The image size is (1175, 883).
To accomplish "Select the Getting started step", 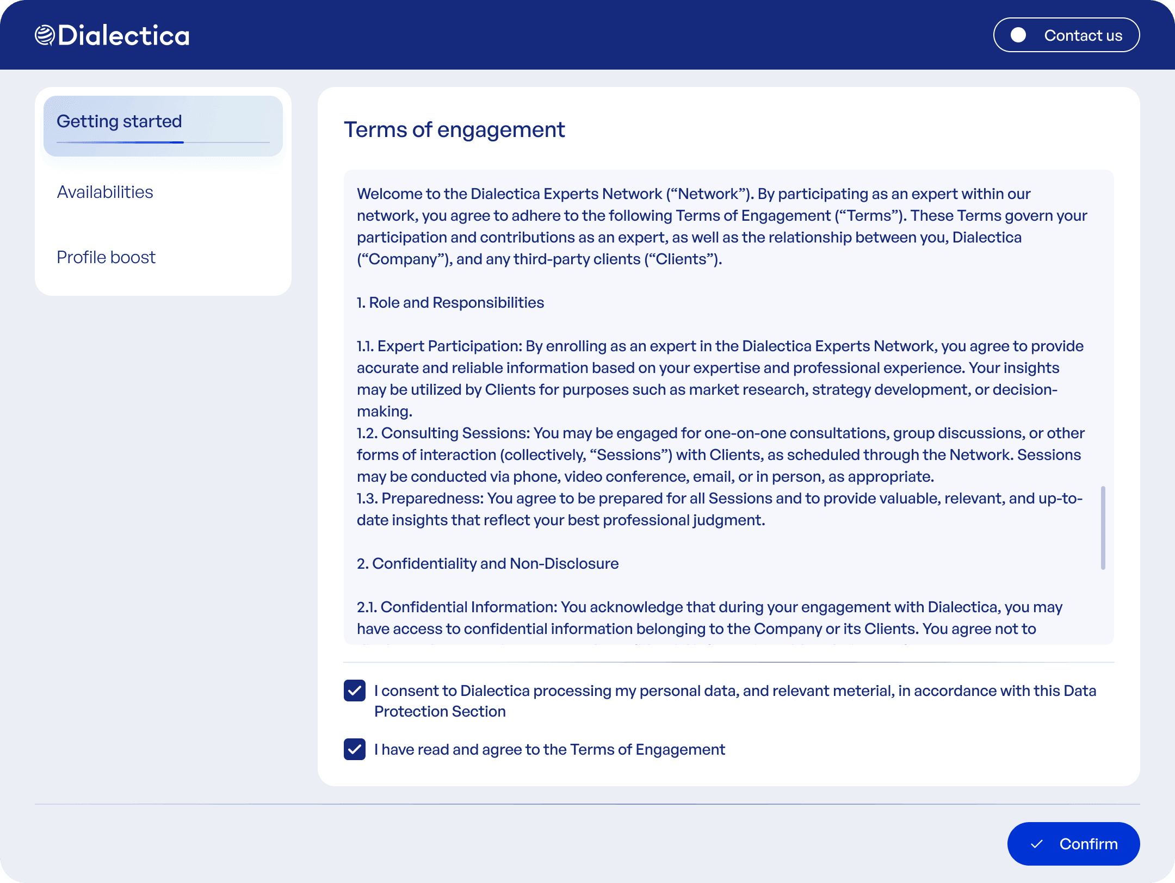I will click(163, 126).
